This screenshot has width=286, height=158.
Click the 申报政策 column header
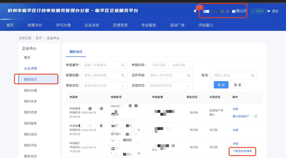pyautogui.click(x=158, y=97)
